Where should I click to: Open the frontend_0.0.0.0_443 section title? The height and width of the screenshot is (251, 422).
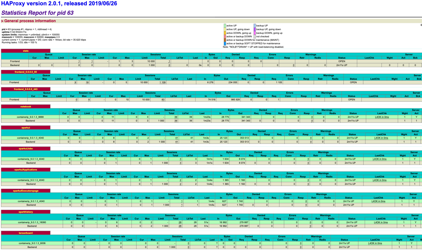point(26,89)
